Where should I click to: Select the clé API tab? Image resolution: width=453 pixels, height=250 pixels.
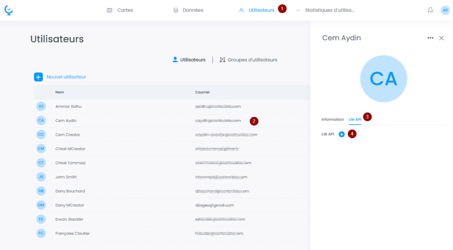click(x=355, y=119)
